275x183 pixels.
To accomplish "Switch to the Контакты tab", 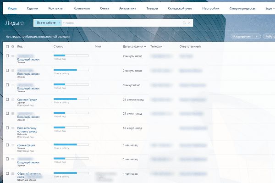I will pos(56,8).
